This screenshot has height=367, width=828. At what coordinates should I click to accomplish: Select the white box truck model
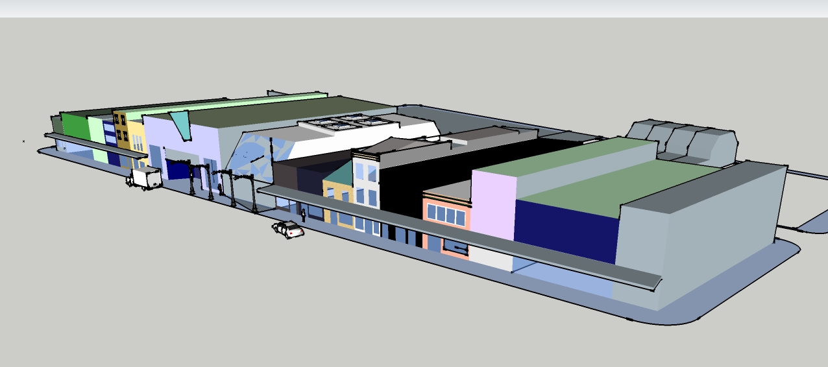[x=144, y=178]
